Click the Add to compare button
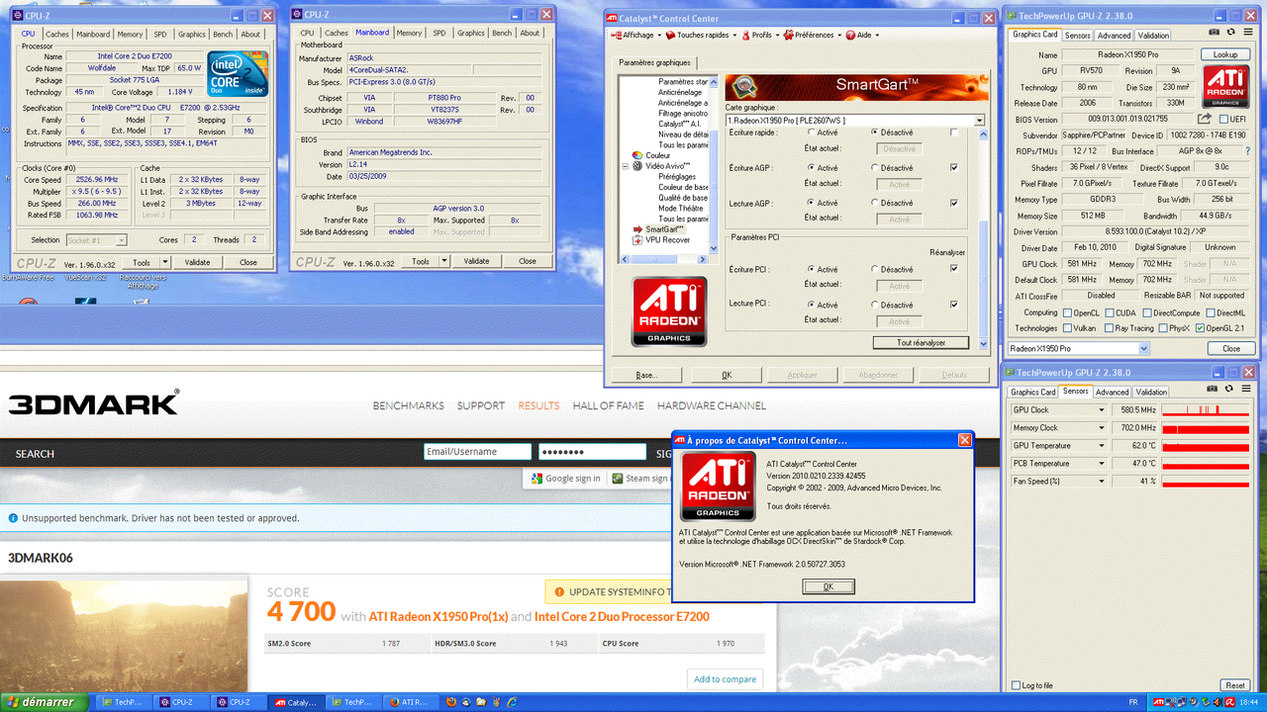 pos(726,678)
